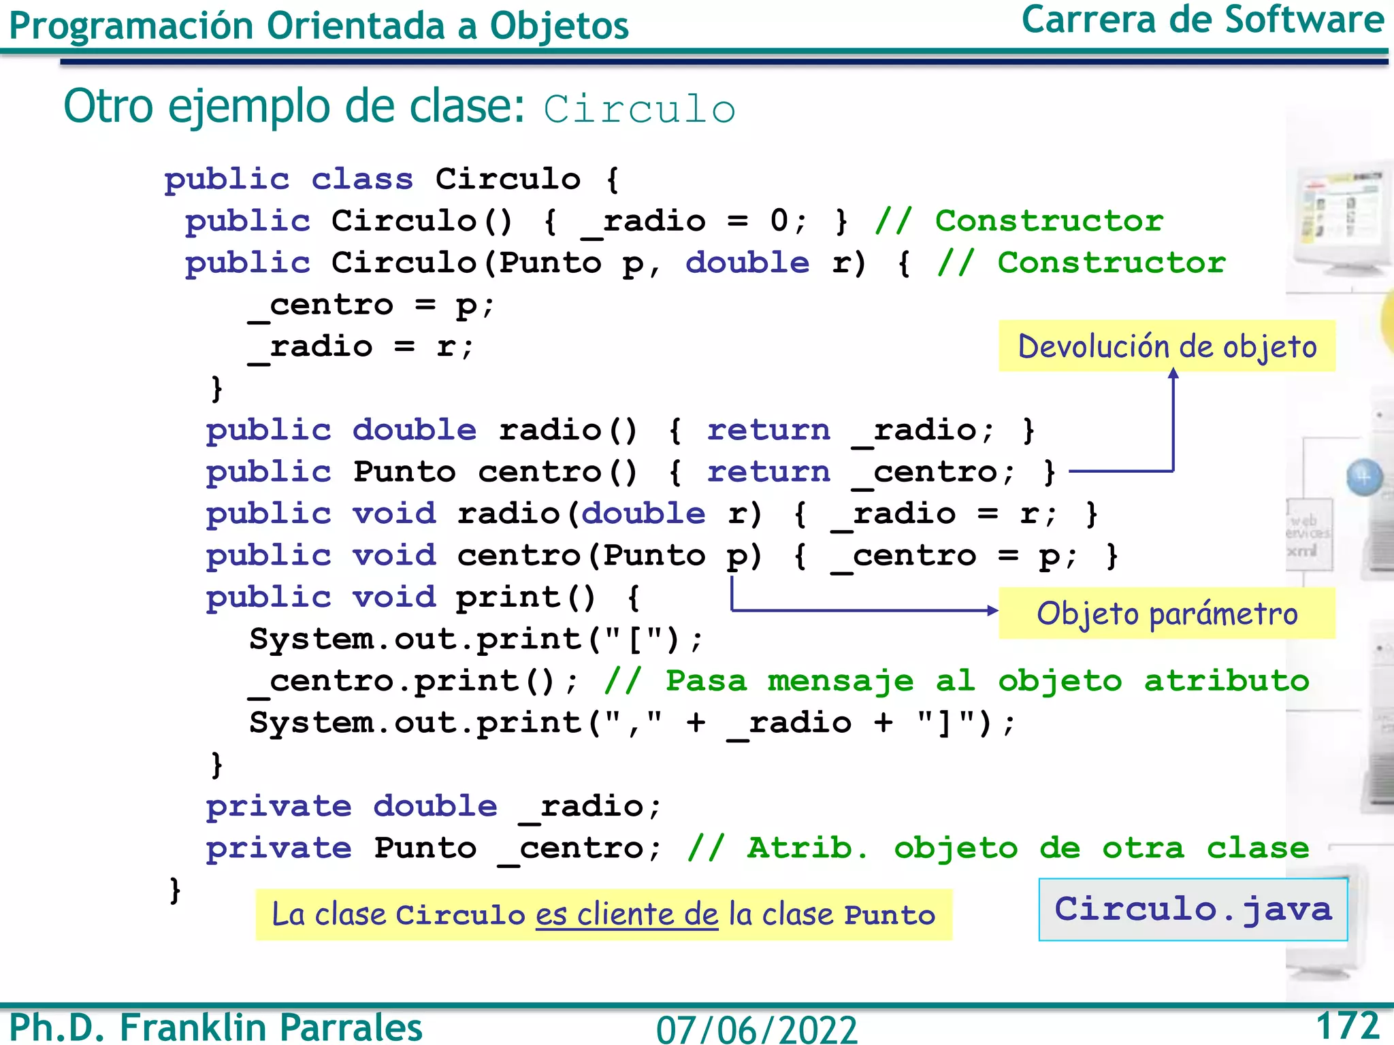Click the footer date '07/06/2022'
This screenshot has height=1045, width=1394.
click(757, 1029)
